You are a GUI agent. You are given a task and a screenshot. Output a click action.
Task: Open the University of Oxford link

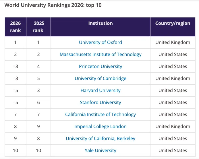[x=101, y=42]
